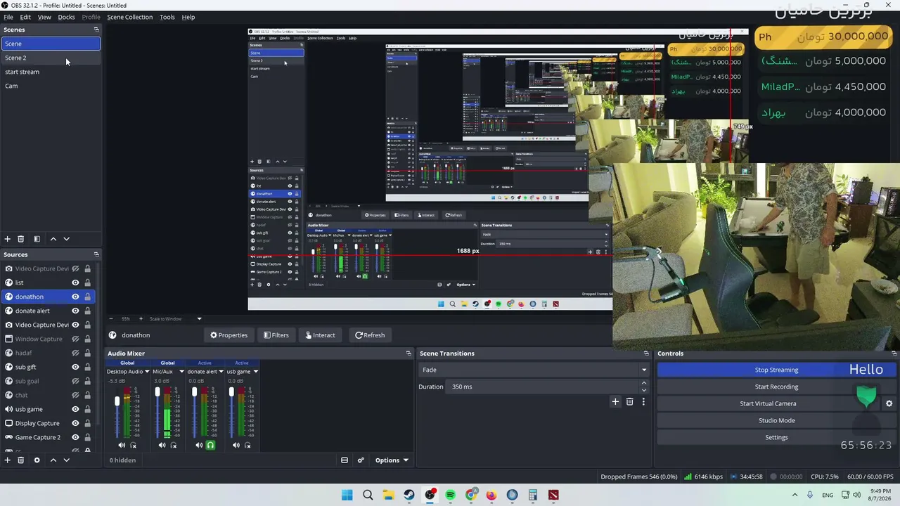Screen dimensions: 900x506
Task: Hide the list source
Action: (x=75, y=283)
